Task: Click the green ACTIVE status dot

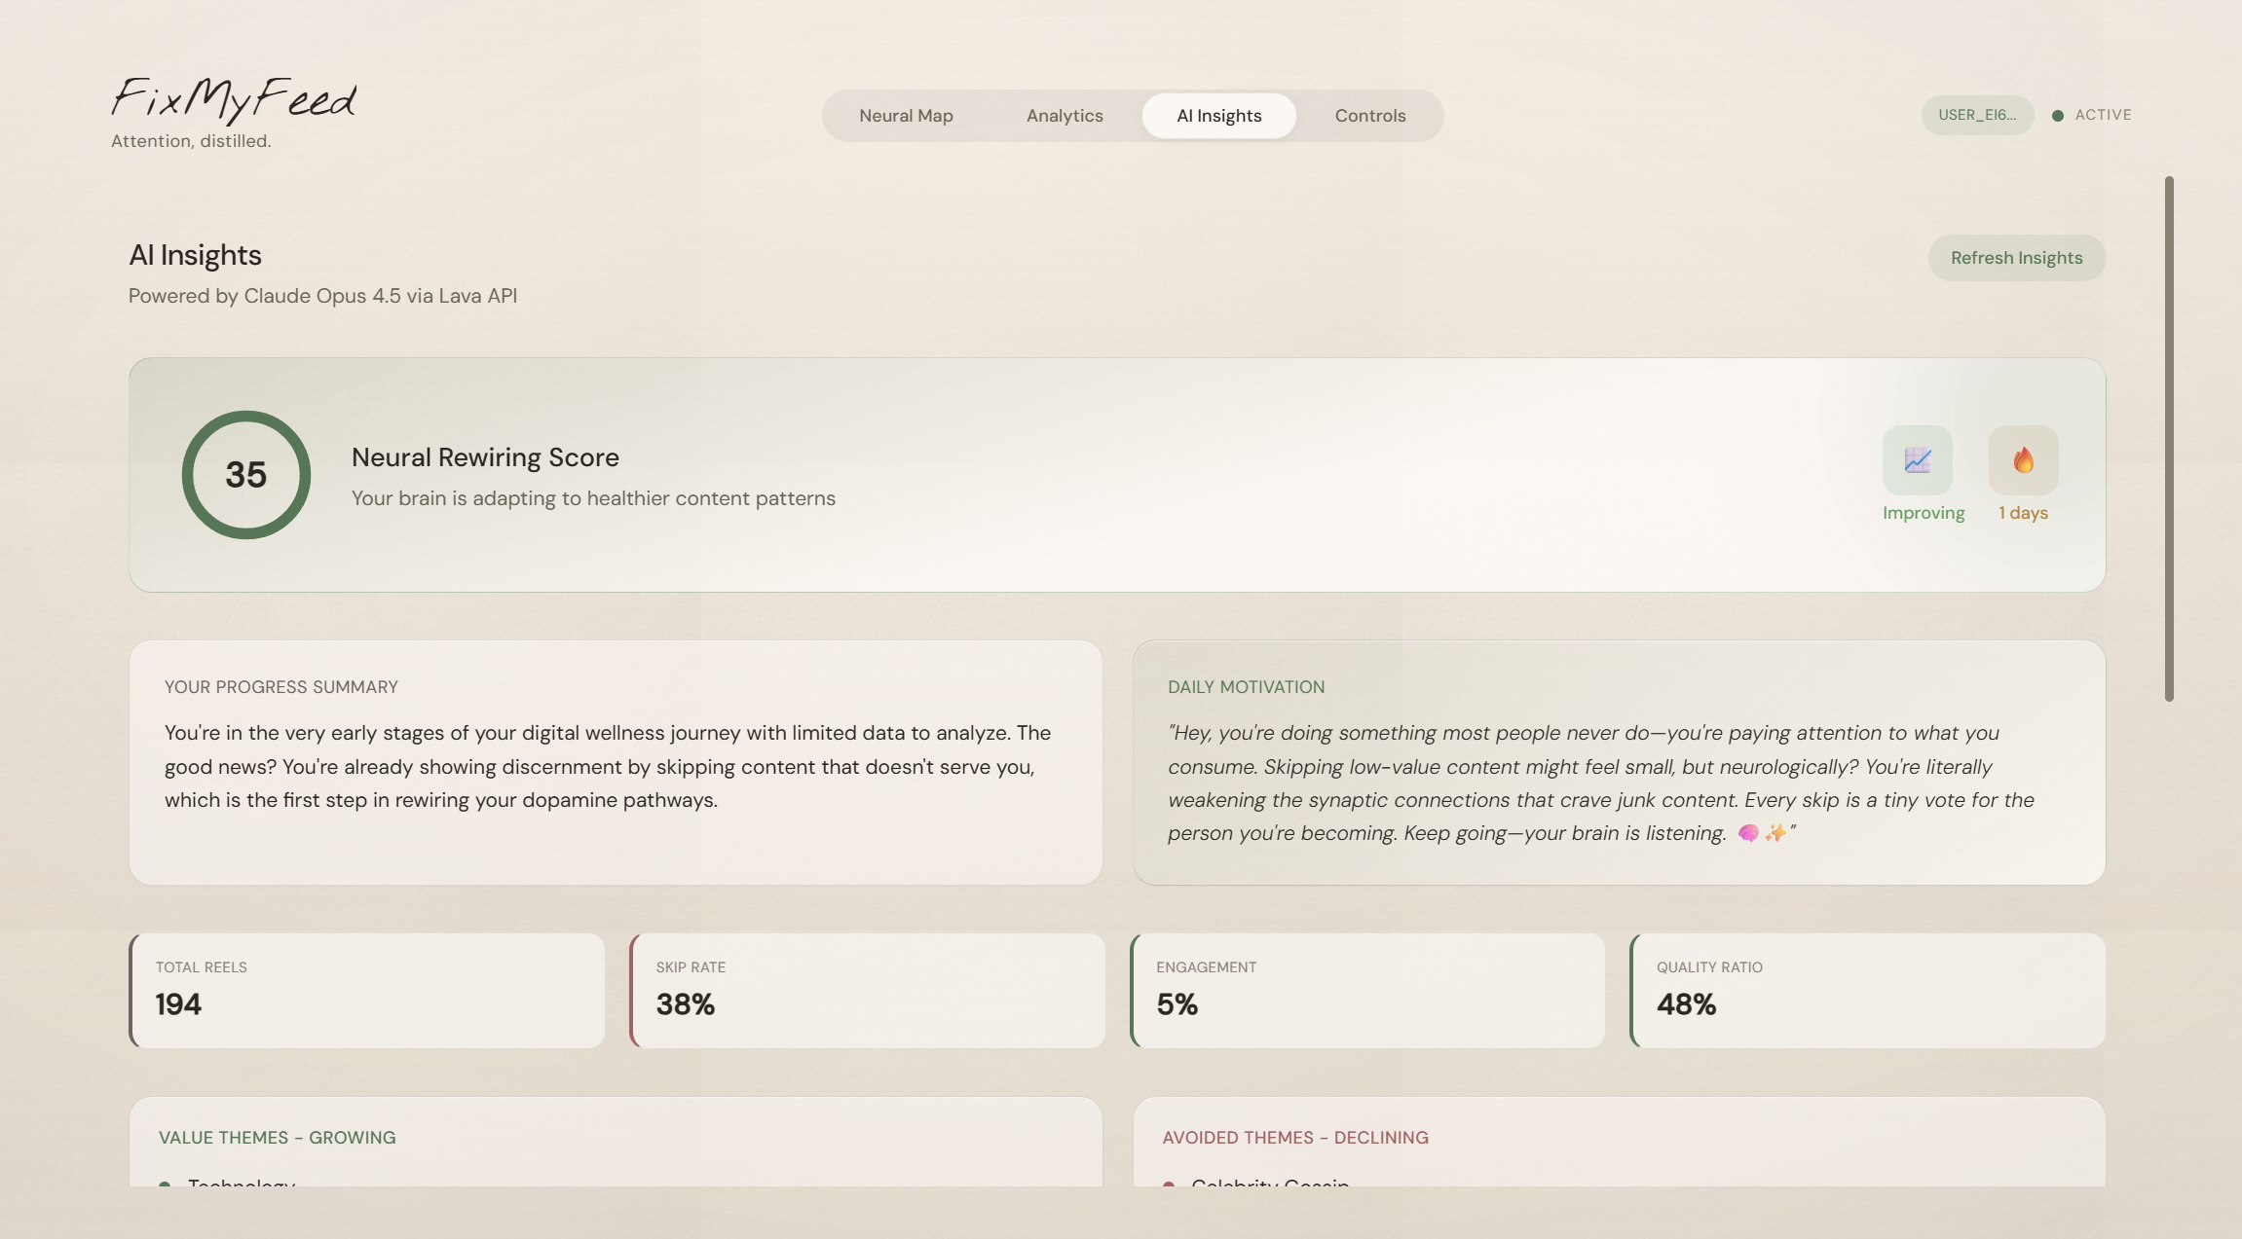Action: [2057, 116]
